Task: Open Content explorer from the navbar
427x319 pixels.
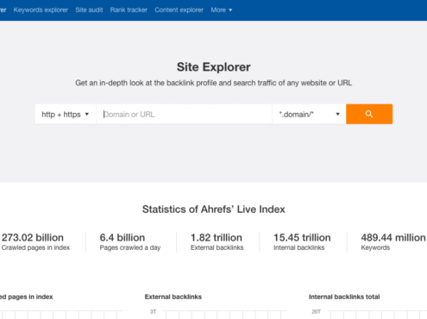Action: click(179, 10)
